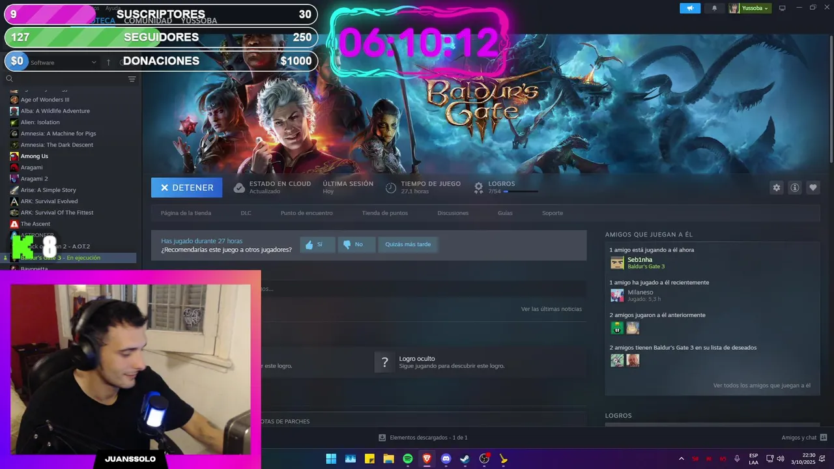This screenshot has width=834, height=469.
Task: Select ARK: Survival Of The Fittest
Action: (x=57, y=212)
